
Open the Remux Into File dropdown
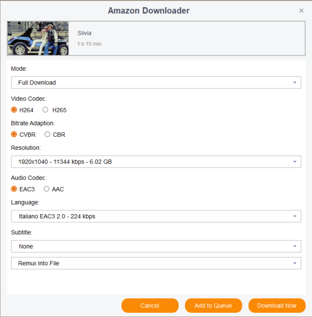click(156, 263)
